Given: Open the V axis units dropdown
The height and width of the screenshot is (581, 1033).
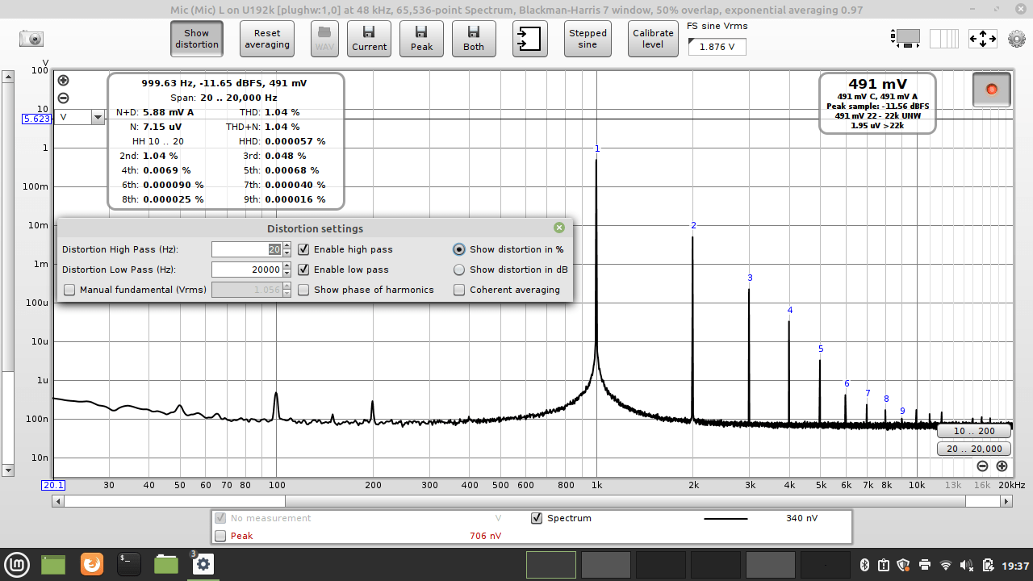Looking at the screenshot, I should click(98, 117).
